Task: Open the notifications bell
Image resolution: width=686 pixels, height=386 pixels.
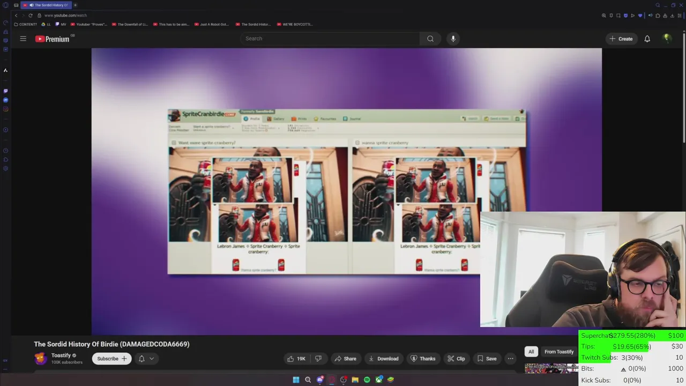Action: point(647,39)
